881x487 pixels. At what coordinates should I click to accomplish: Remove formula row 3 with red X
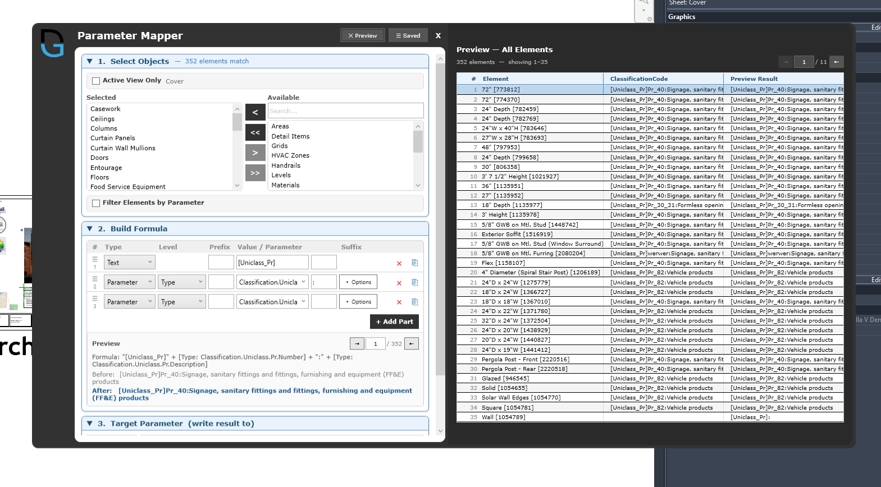pos(399,302)
